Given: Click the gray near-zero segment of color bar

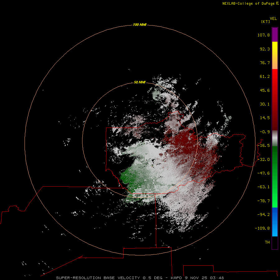Looking at the screenshot, I should click(x=275, y=138).
